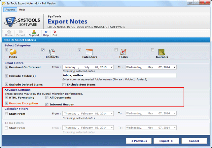Image resolution: width=212 pixels, height=148 pixels.
Task: Close the Export Notes window
Action: (205, 2)
